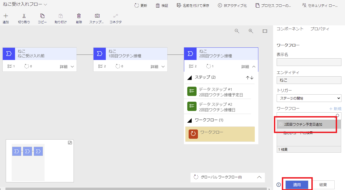The width and height of the screenshot is (345, 190).
Task: Click the Copy (コピー) toolbar icon
Action: 42,16
